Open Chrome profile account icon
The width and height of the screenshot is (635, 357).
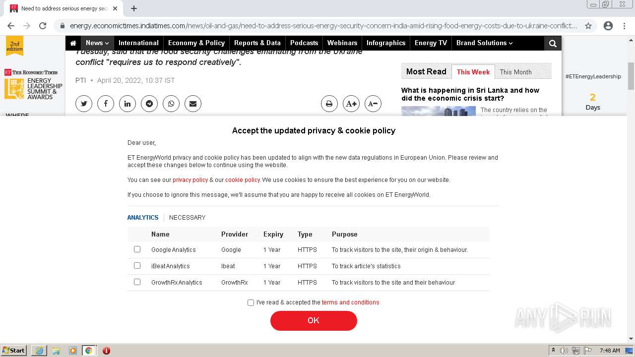[x=608, y=26]
